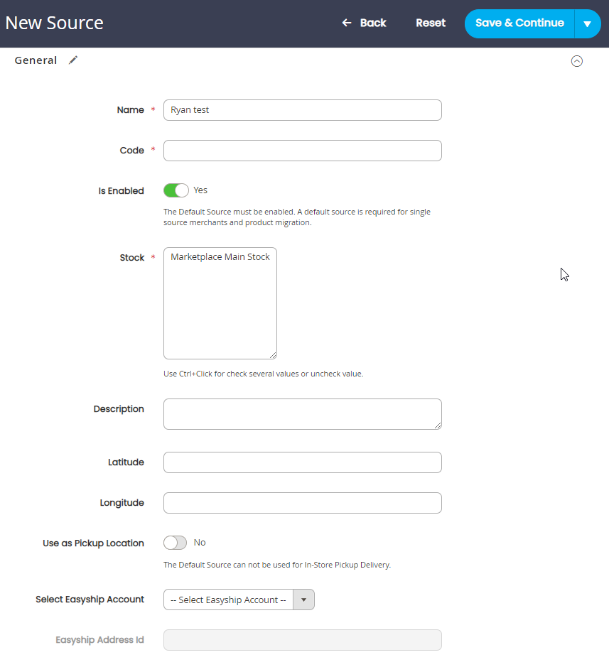The width and height of the screenshot is (609, 667).
Task: Focus the Code text field
Action: click(x=303, y=151)
